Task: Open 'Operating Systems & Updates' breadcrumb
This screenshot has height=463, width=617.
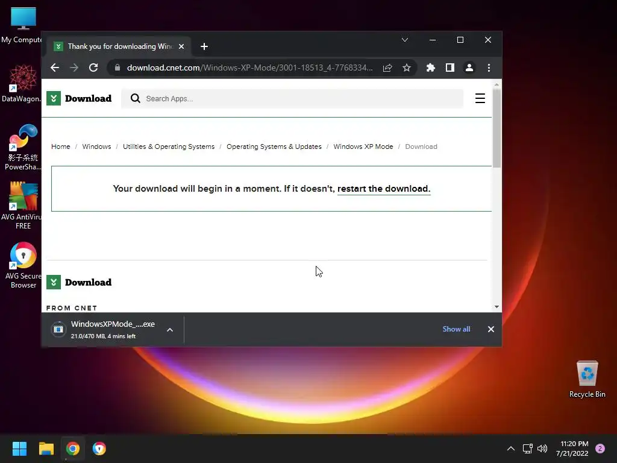Action: coord(274,146)
